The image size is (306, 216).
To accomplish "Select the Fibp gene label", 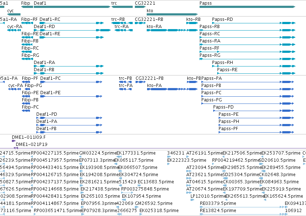I will tap(26, 3).
